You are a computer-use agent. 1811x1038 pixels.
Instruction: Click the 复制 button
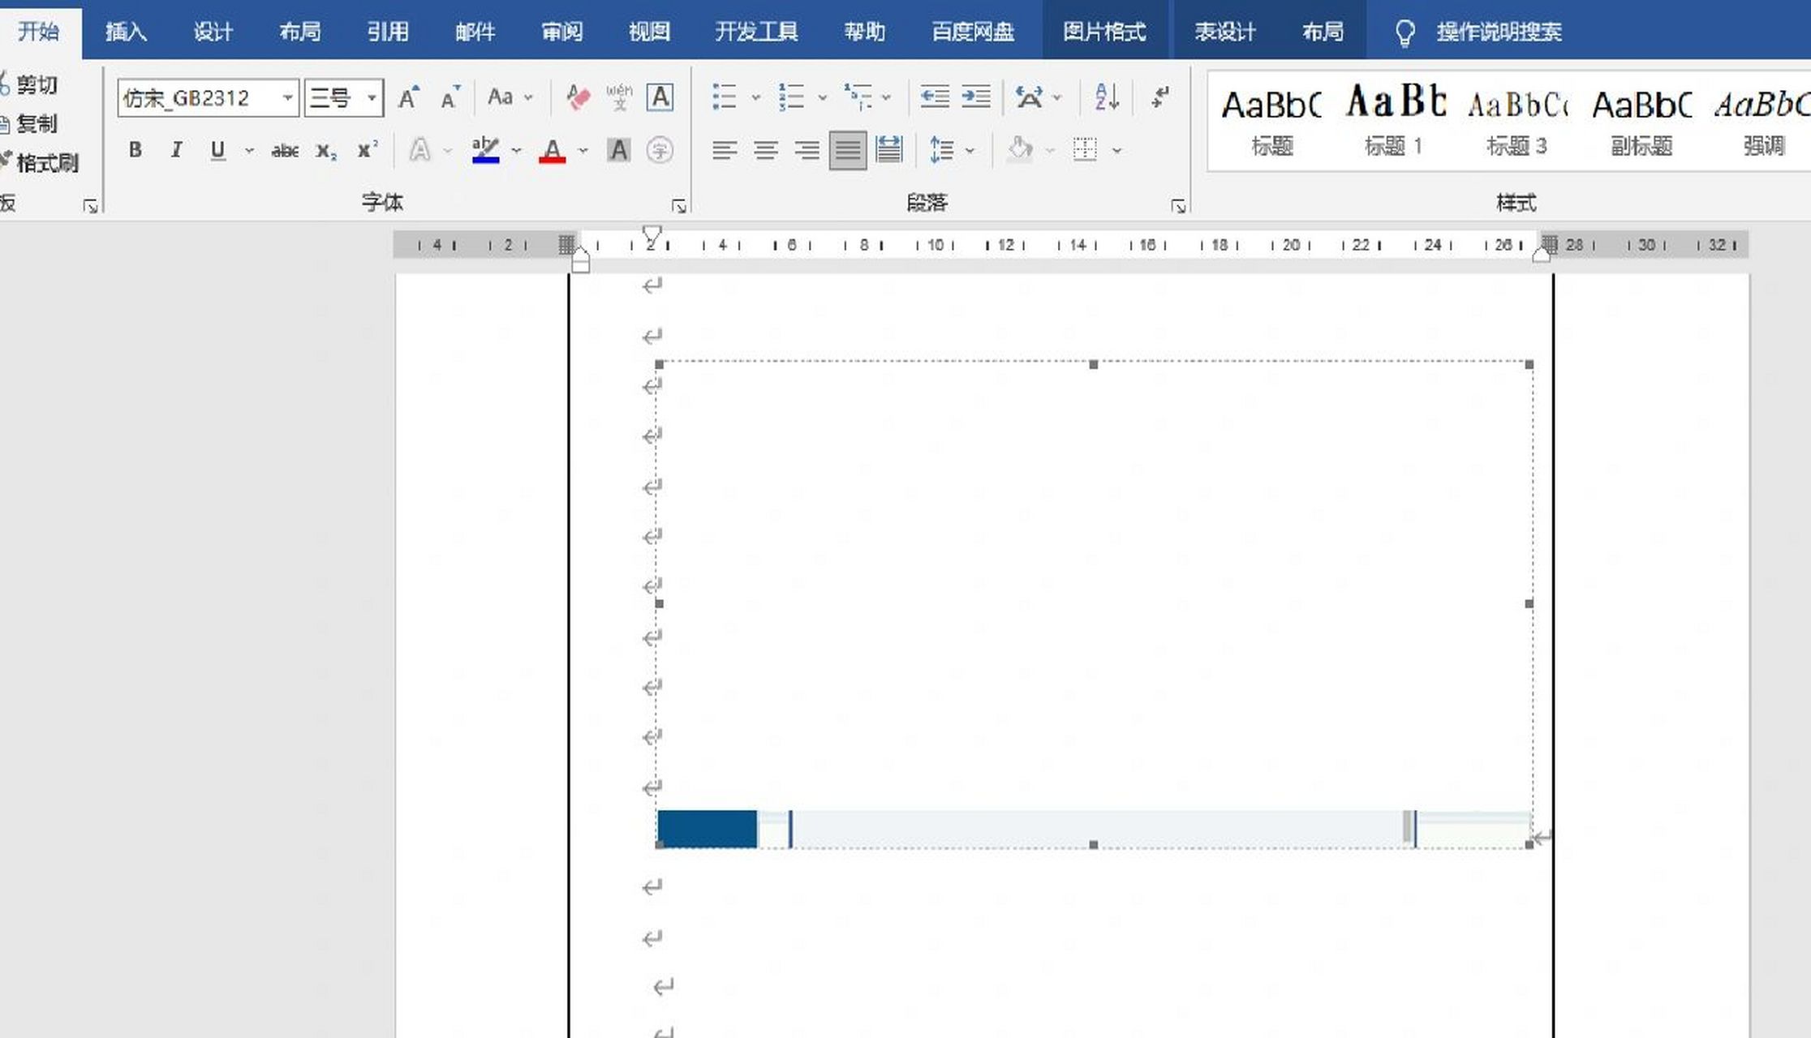tap(29, 123)
